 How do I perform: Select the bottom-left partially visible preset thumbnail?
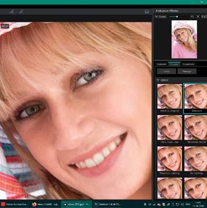[x=170, y=188]
